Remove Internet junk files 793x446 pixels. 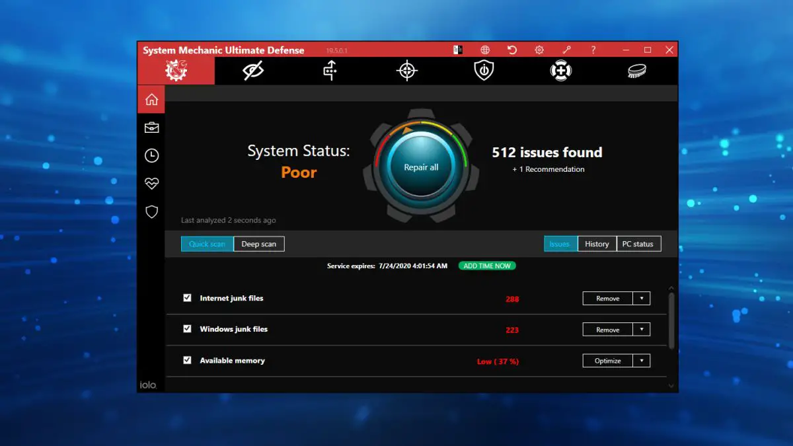608,299
